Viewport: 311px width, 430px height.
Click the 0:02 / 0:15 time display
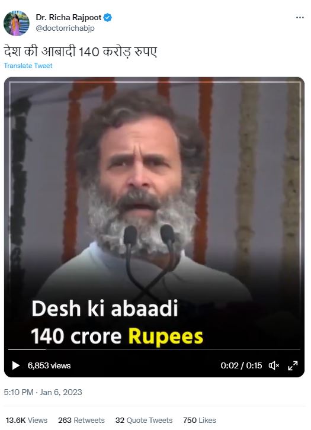[241, 365]
